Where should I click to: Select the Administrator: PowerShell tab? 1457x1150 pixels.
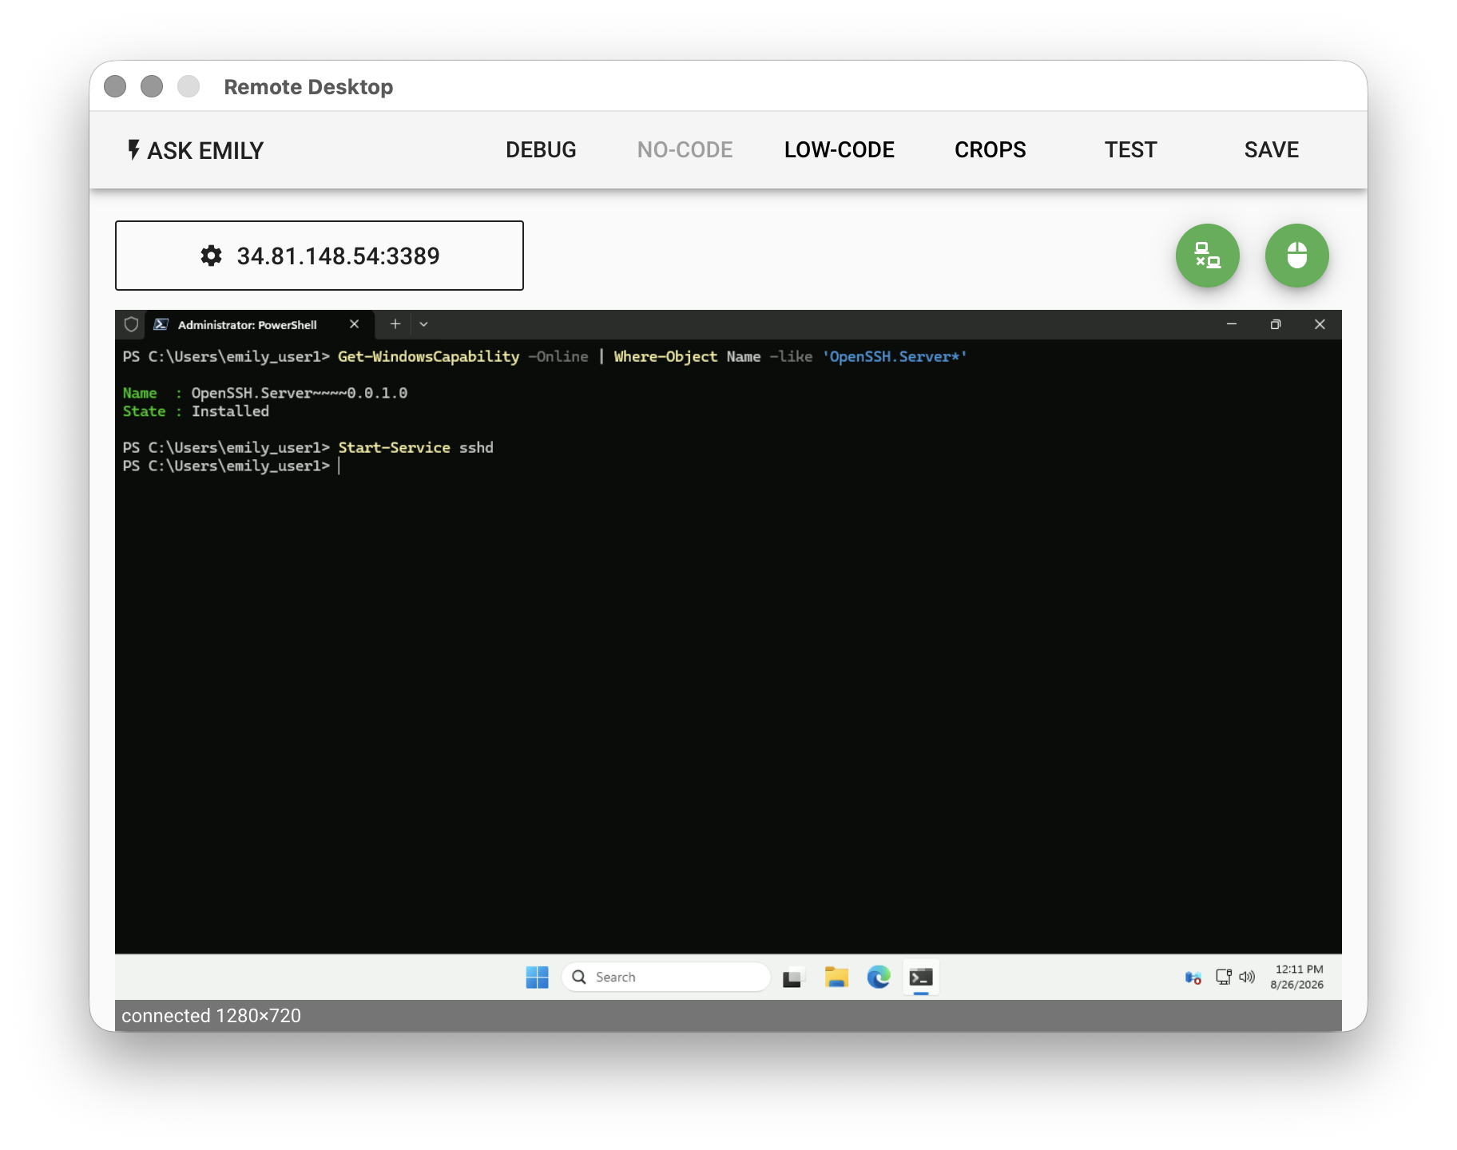(x=247, y=325)
